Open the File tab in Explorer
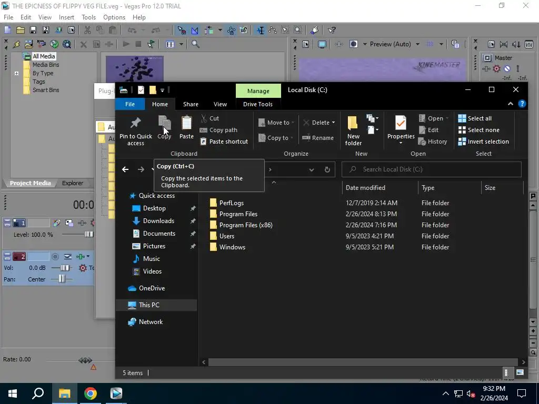 130,104
